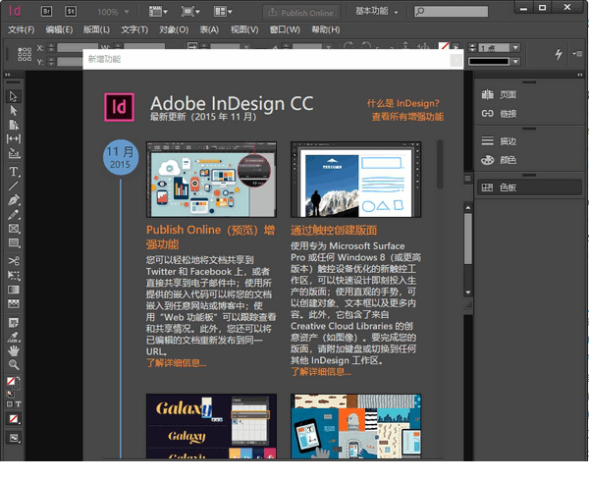The image size is (589, 479).
Task: Open the 颜色 (Color) panel
Action: click(x=500, y=160)
